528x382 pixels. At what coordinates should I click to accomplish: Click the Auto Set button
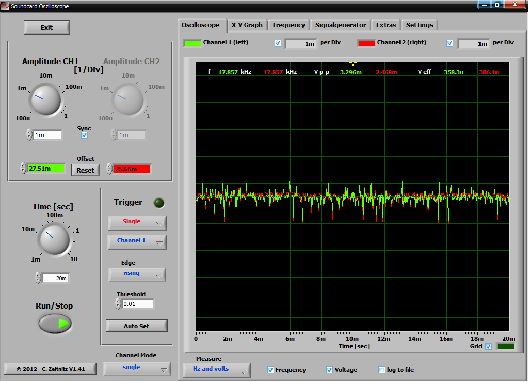(x=136, y=326)
